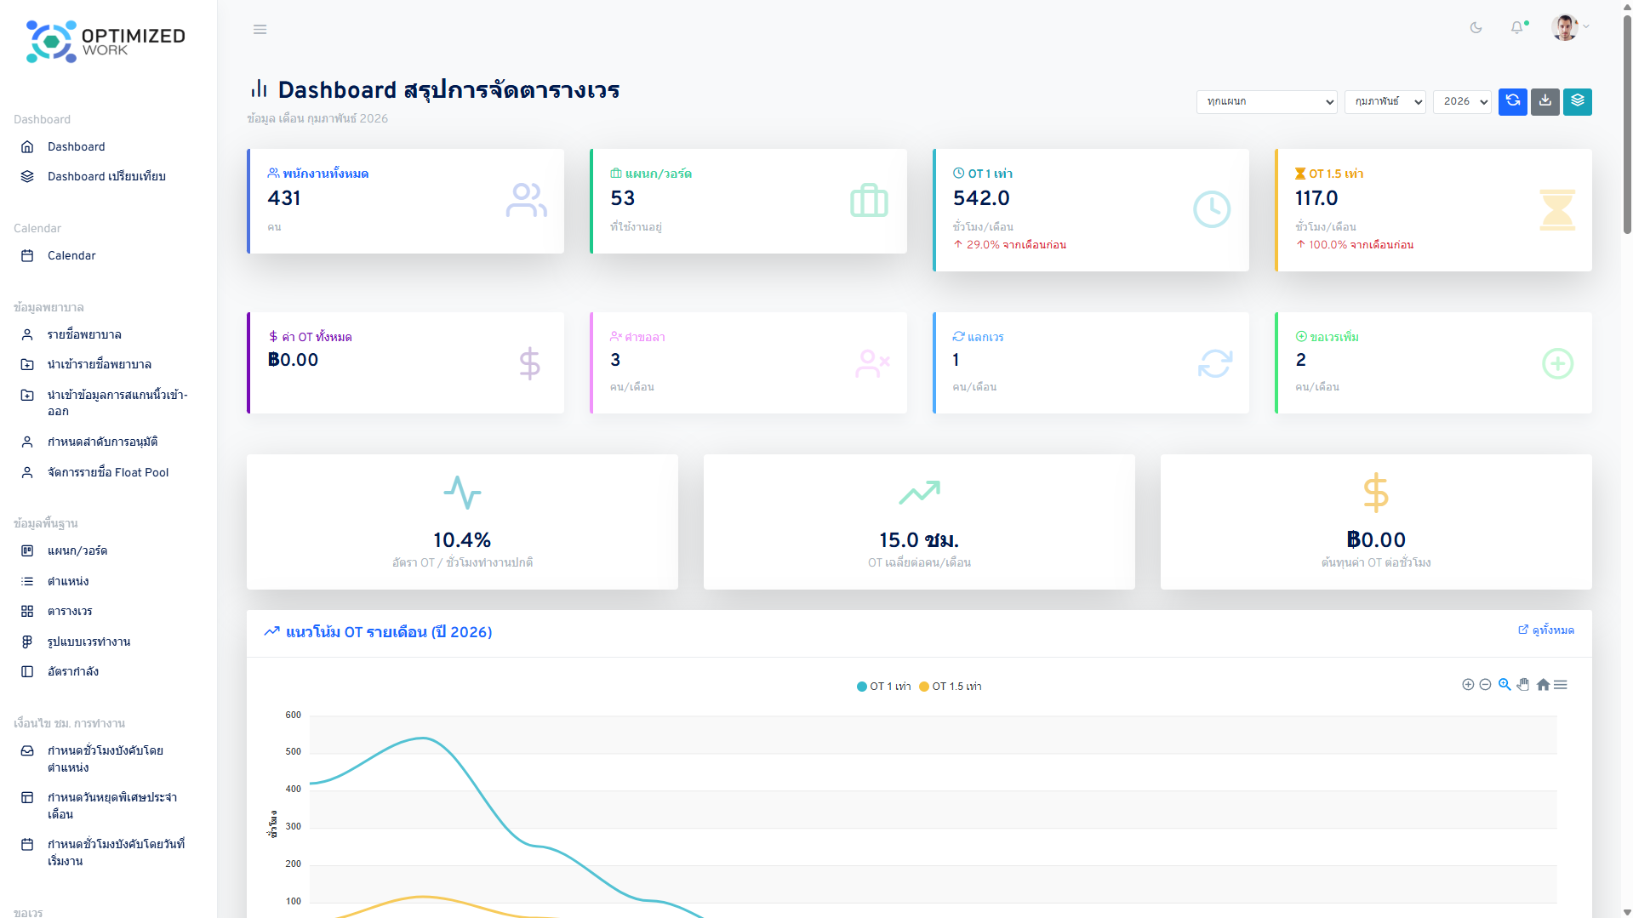
Task: Click the people icon on พนักงานทั้งหมด card
Action: coord(527,201)
